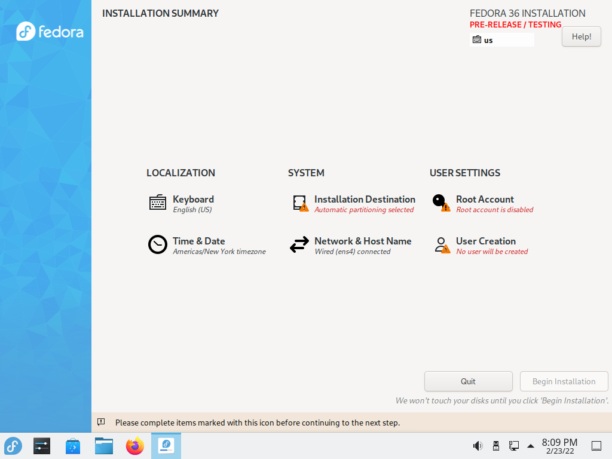Click the SYSTEM section heading
The width and height of the screenshot is (612, 459).
(306, 173)
